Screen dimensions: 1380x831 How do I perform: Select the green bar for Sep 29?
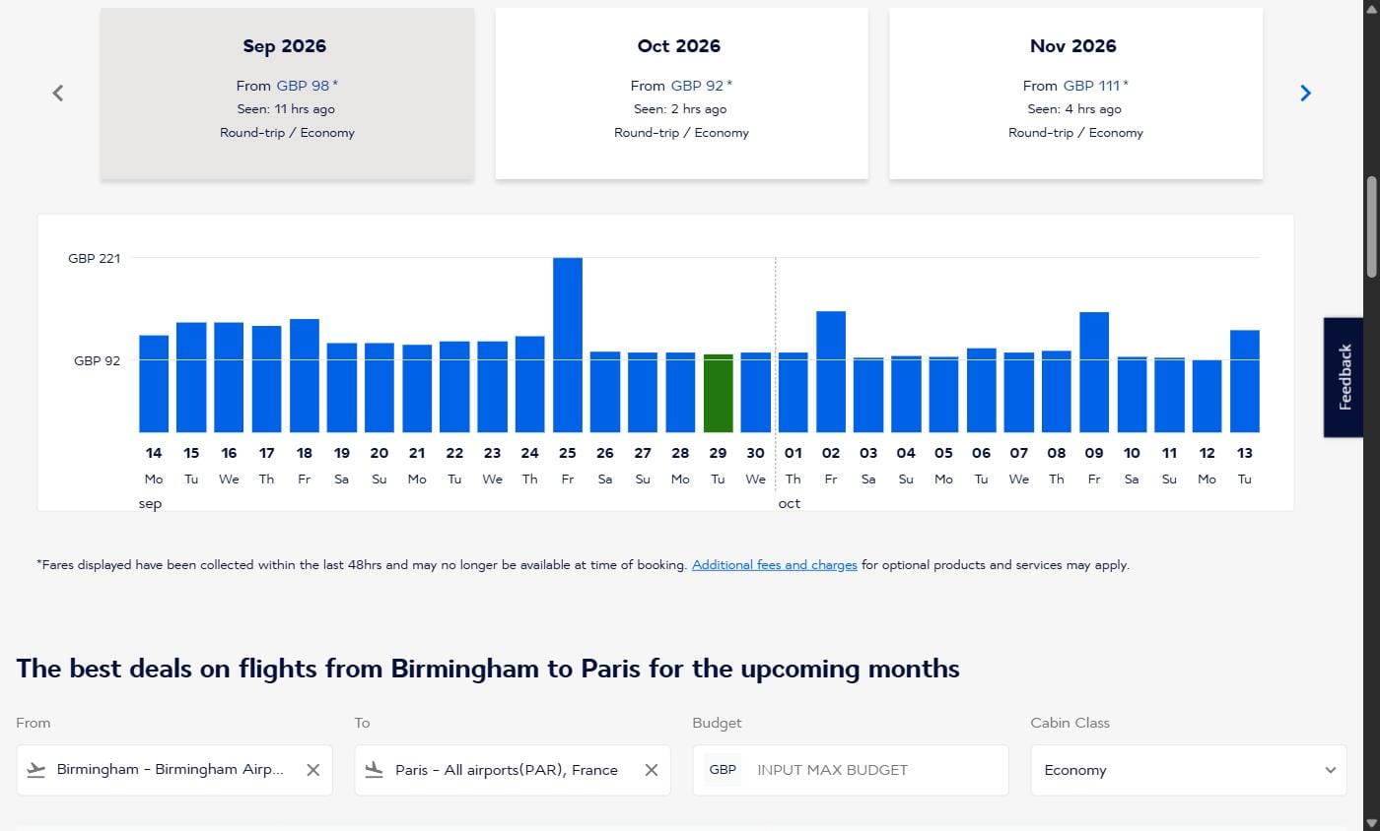[718, 393]
